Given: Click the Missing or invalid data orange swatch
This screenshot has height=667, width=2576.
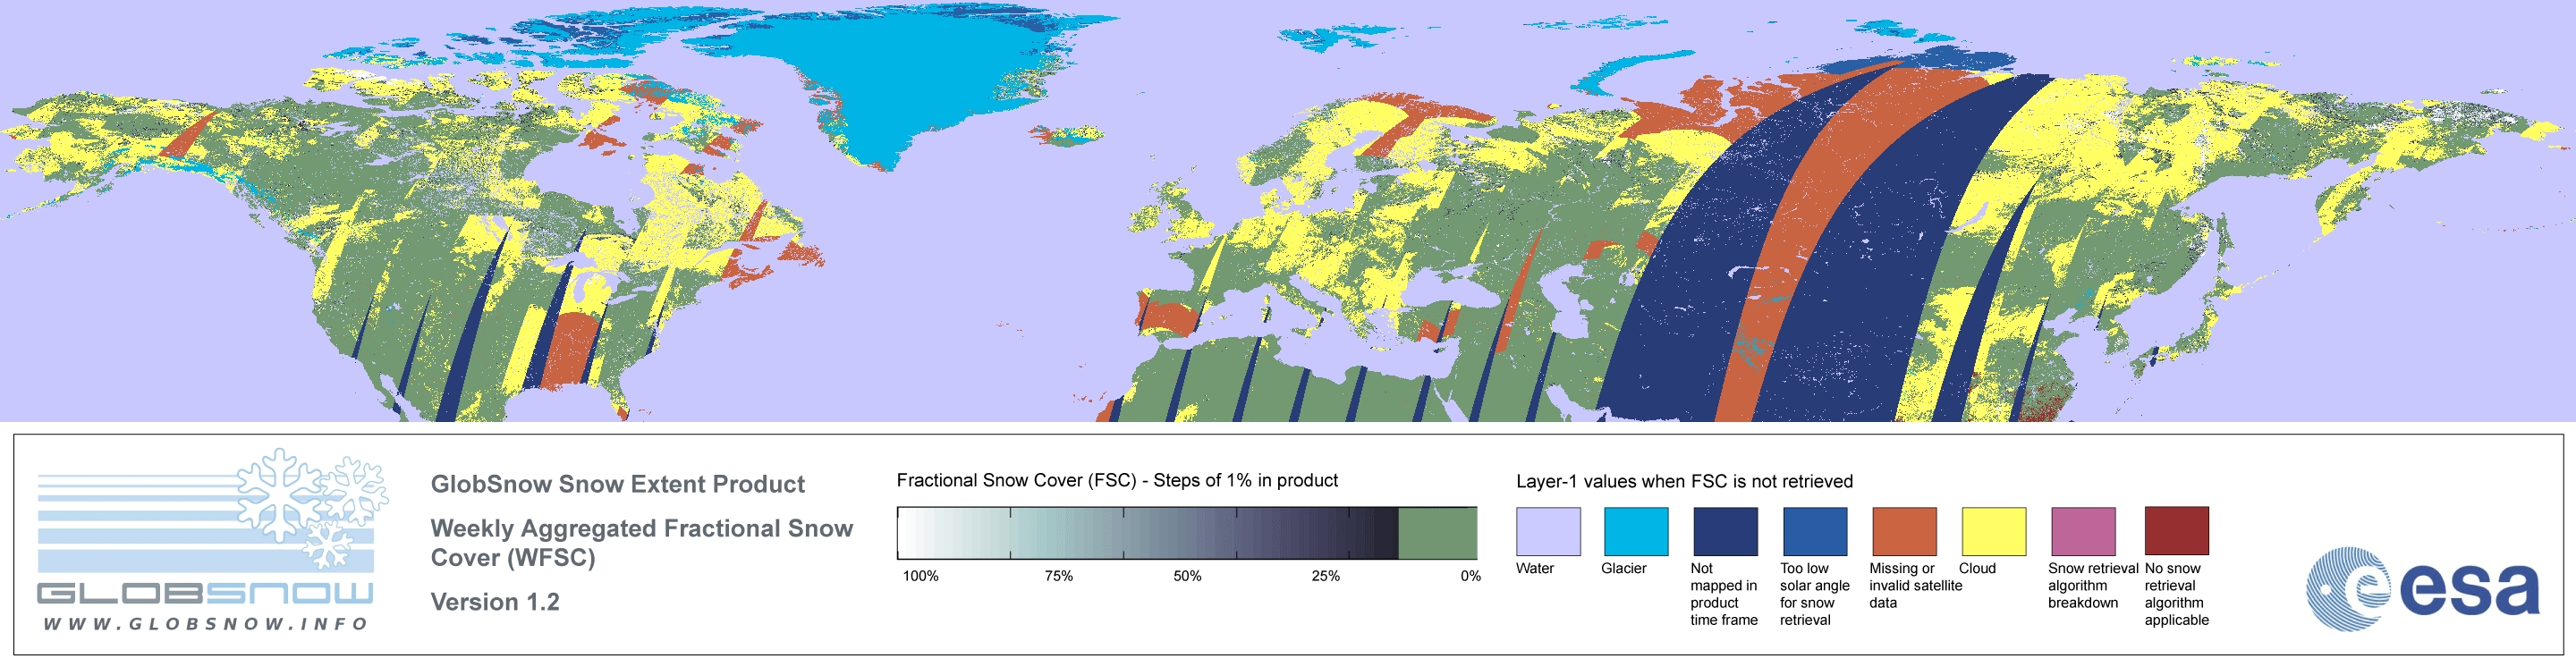Looking at the screenshot, I should click(1904, 531).
